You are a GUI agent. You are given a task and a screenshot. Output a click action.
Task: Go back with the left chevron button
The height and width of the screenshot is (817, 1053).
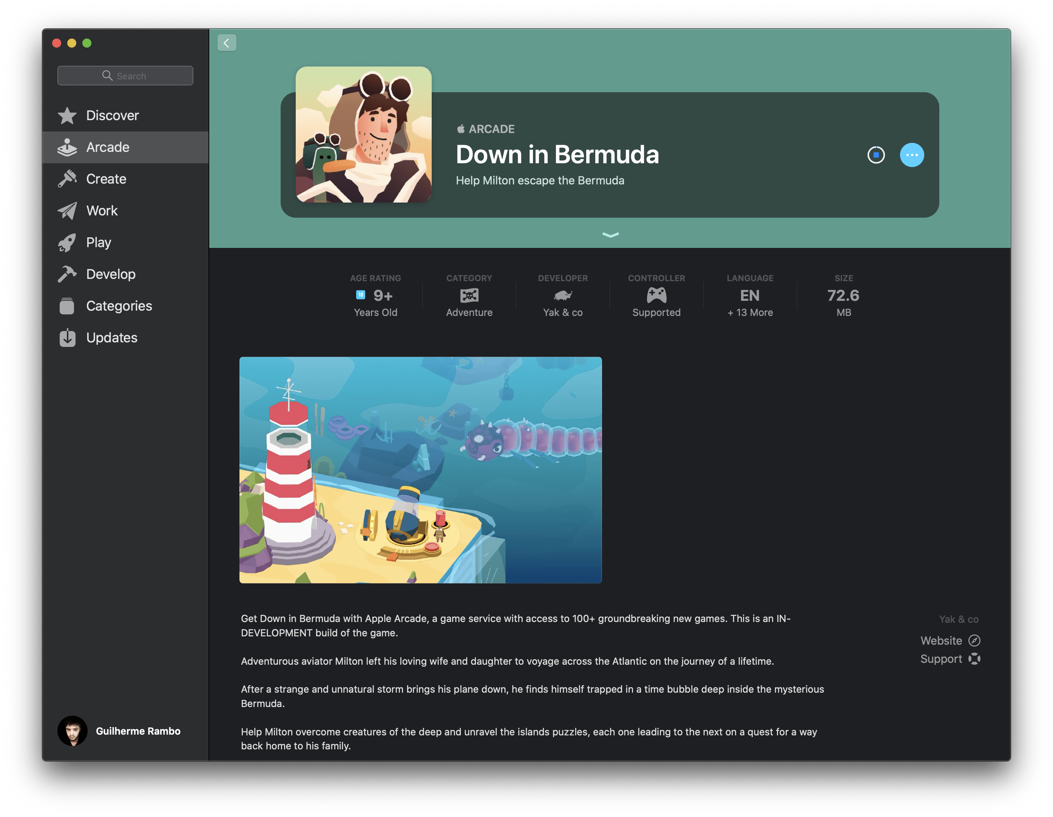(x=227, y=43)
